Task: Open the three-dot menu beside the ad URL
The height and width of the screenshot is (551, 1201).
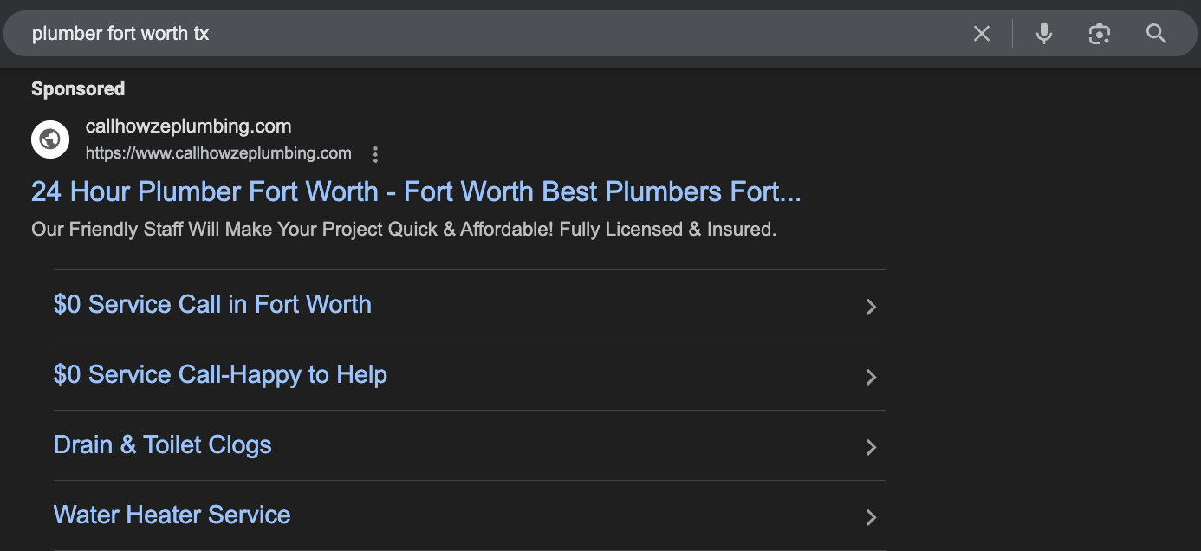Action: pyautogui.click(x=376, y=154)
